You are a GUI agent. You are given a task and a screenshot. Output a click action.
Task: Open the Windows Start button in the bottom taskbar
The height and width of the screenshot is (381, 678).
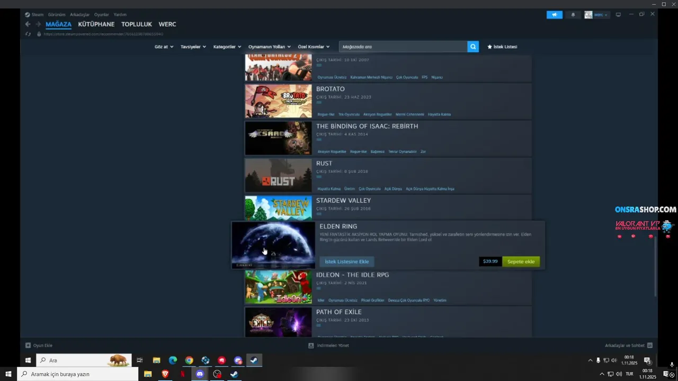point(8,374)
